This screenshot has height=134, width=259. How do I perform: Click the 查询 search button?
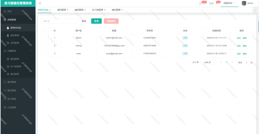[x=84, y=21]
